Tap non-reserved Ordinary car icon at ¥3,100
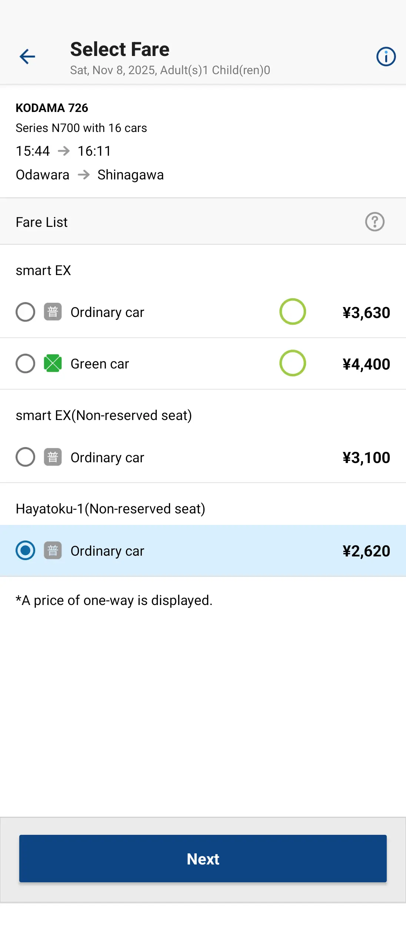Viewport: 406px width, 949px height. (53, 457)
